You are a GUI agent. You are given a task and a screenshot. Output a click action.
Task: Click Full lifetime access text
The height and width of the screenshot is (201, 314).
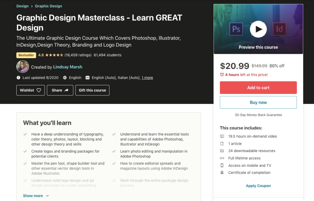[244, 158]
